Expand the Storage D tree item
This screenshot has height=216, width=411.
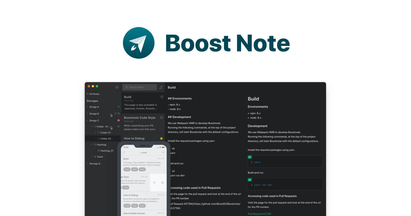pyautogui.click(x=87, y=164)
